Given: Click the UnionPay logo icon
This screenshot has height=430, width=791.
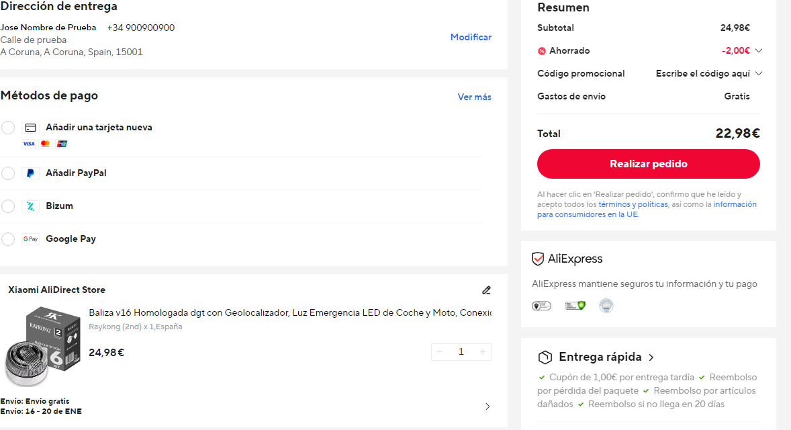Looking at the screenshot, I should tap(62, 144).
